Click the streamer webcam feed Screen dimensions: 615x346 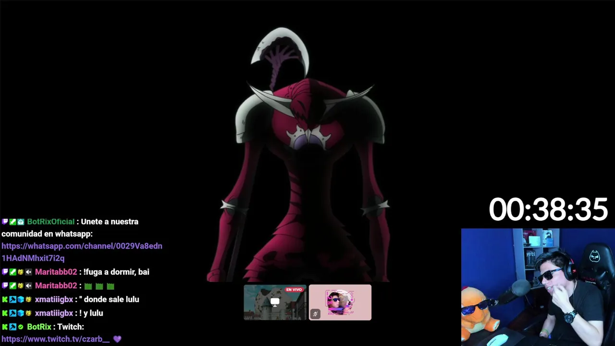538,287
